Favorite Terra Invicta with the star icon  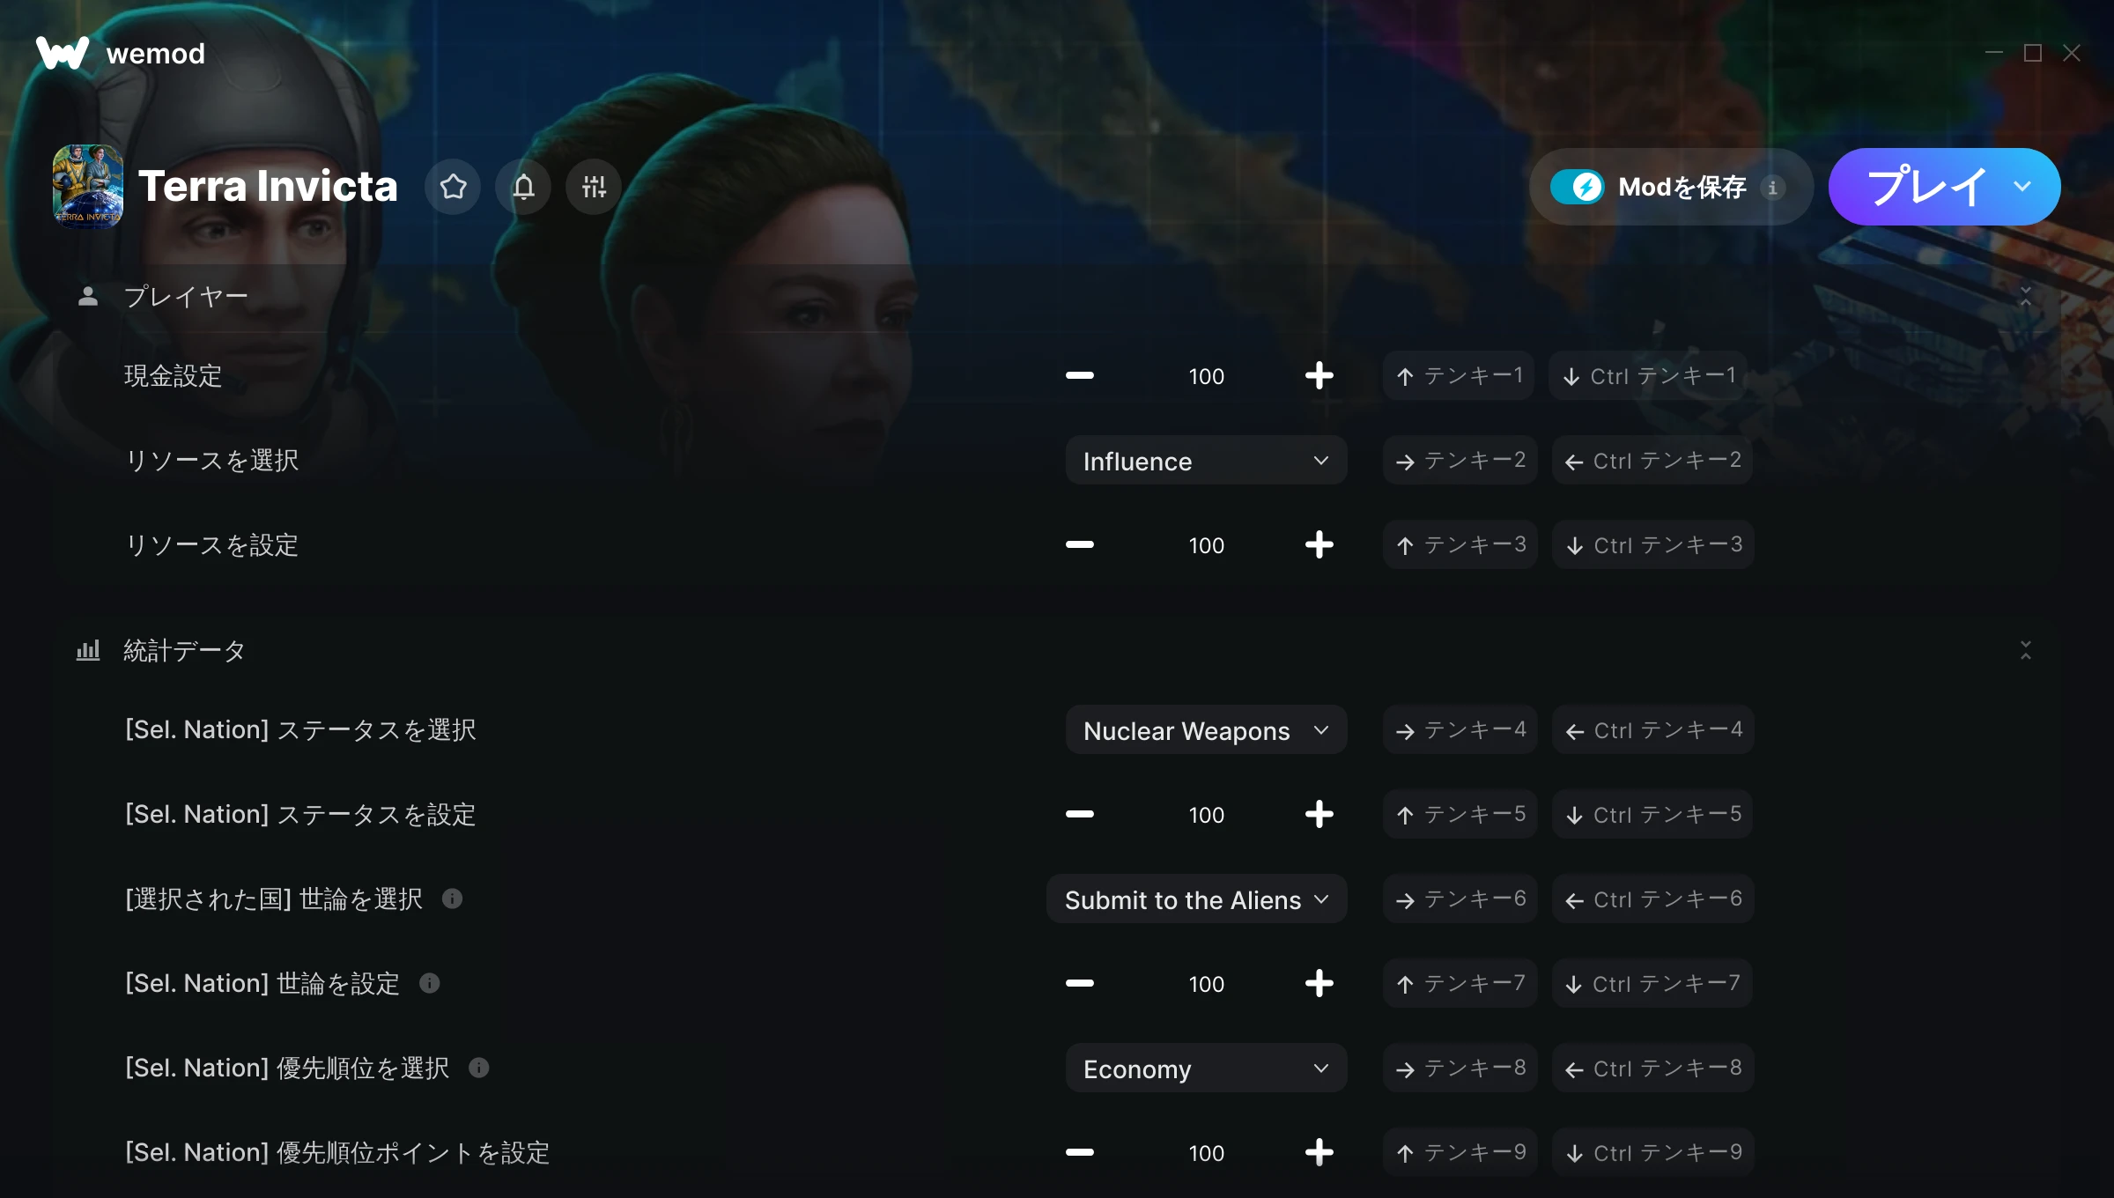(453, 187)
